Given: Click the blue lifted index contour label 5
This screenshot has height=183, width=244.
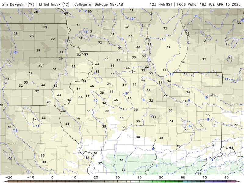Looking at the screenshot, I should click(204, 171).
